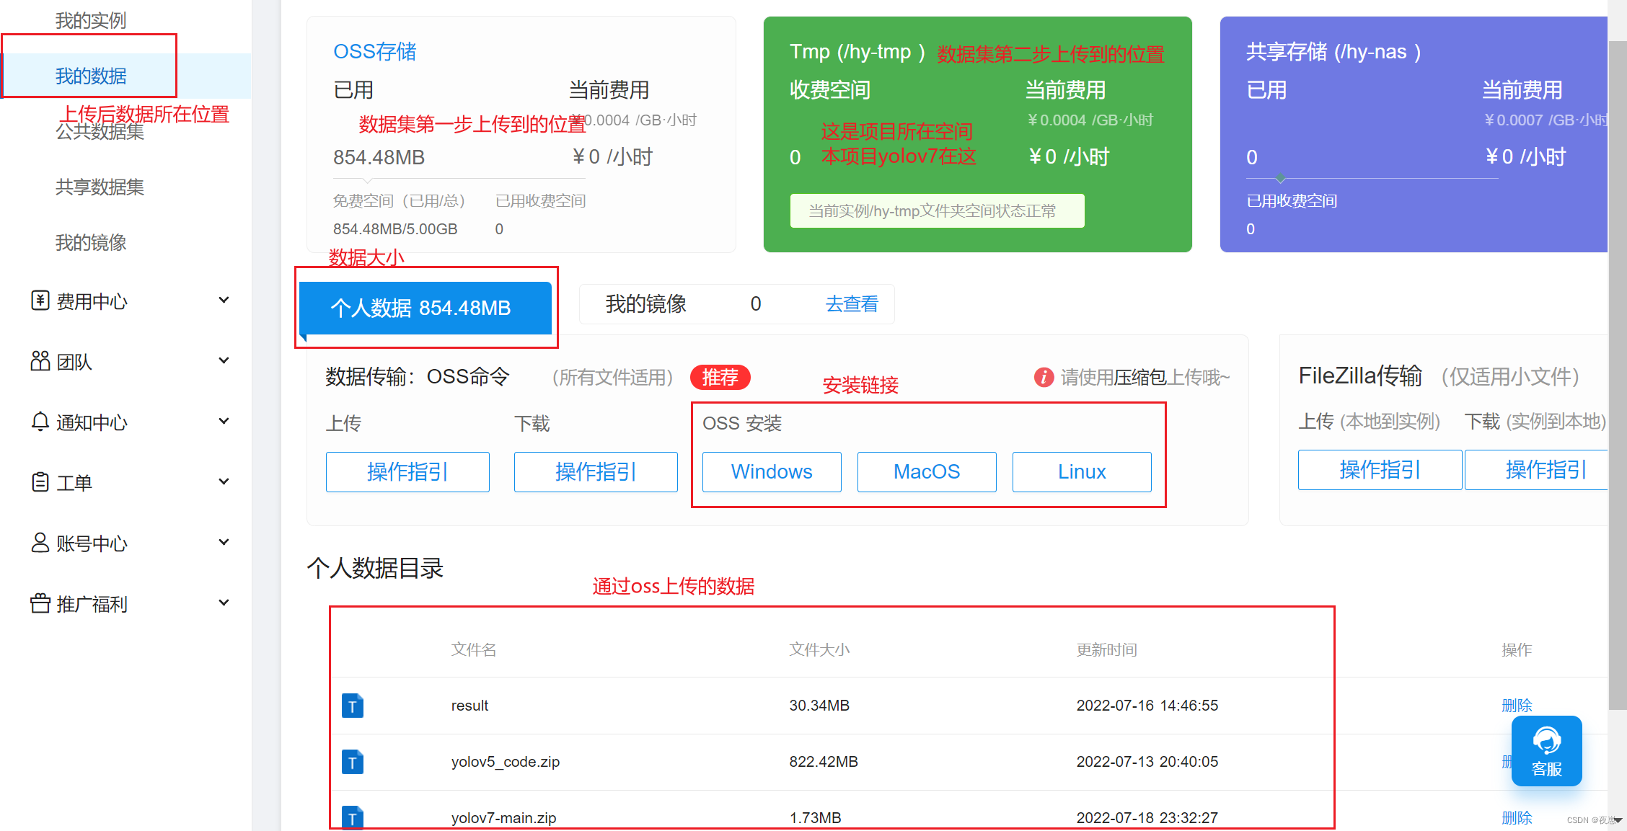The height and width of the screenshot is (831, 1627).
Task: Delete yolov7-main.zip via 删除 link
Action: [x=1517, y=817]
